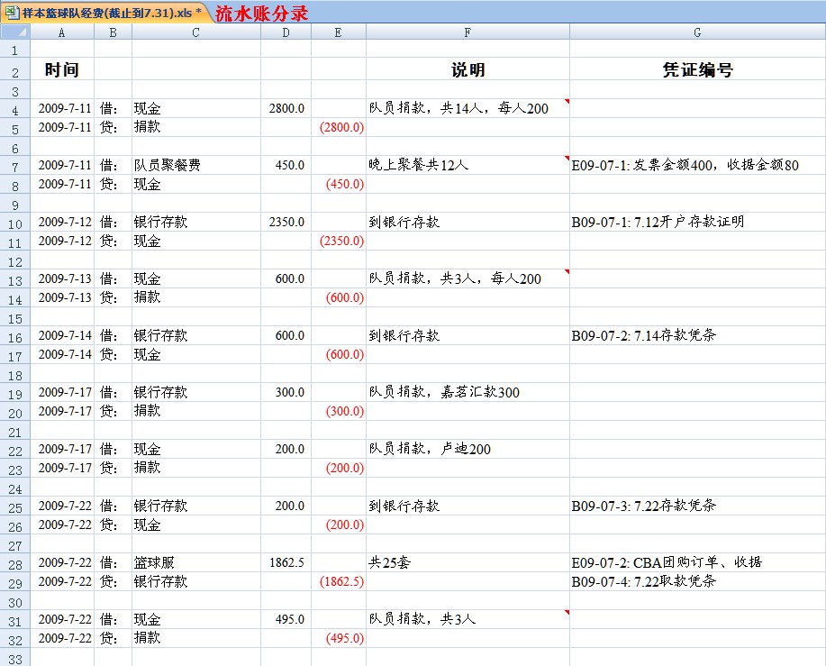Select the 2009-7-11 date cell in row 4

pos(60,108)
